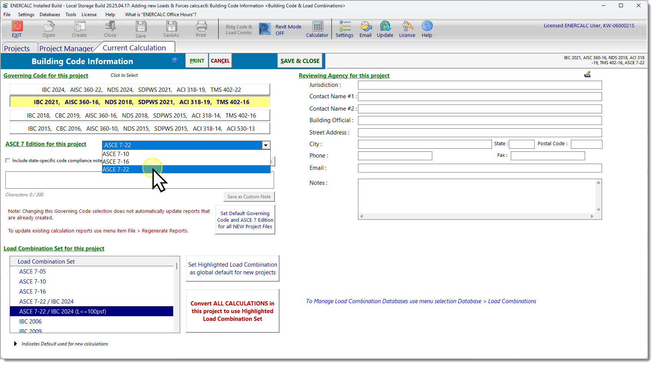
Task: Click the SaveAs toolbar icon
Action: tap(171, 26)
